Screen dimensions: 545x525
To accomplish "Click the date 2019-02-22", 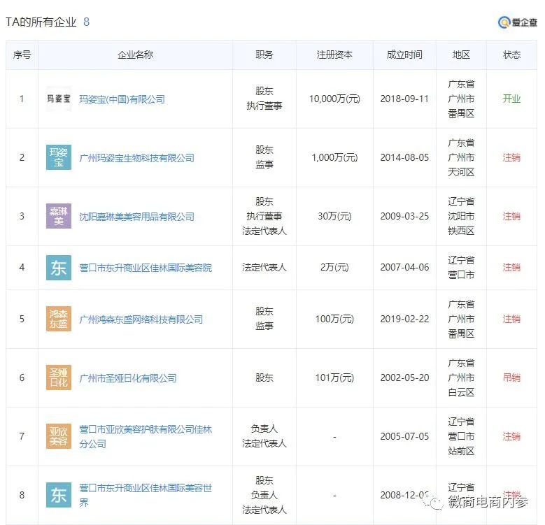I will [x=404, y=319].
